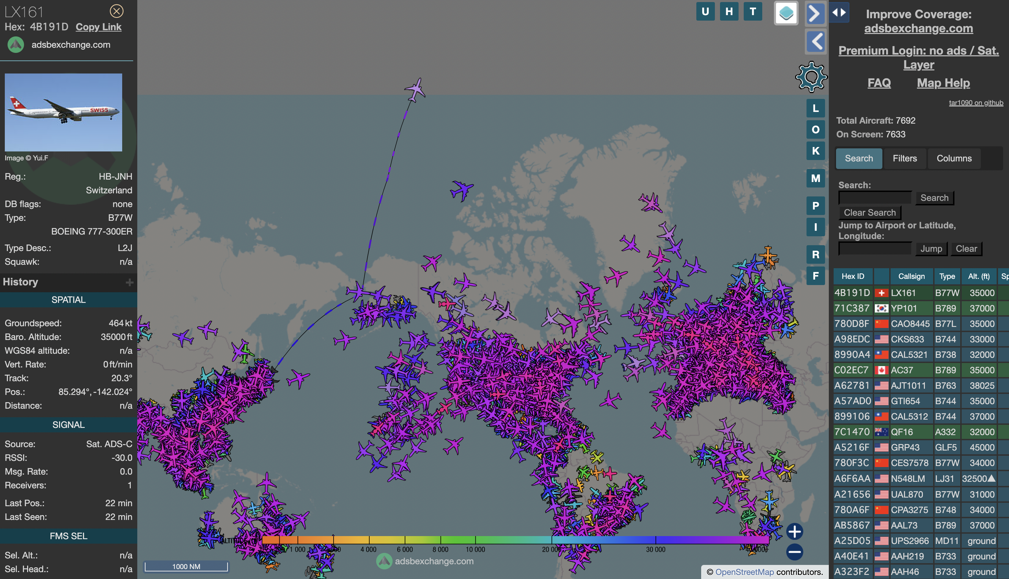This screenshot has height=579, width=1009.
Task: Click the SIGNAL section header
Action: click(x=68, y=425)
